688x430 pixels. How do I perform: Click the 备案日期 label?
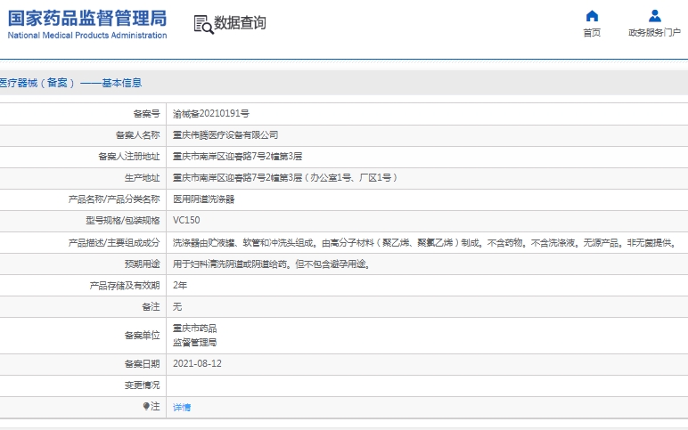tap(143, 364)
